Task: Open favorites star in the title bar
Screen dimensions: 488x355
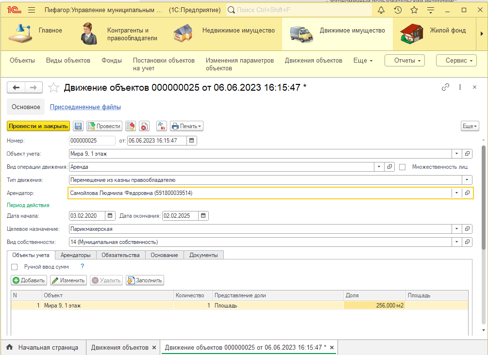Action: pos(414,10)
